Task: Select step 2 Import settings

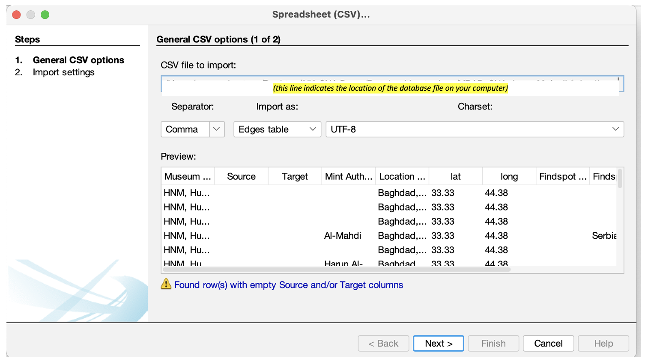Action: point(63,72)
